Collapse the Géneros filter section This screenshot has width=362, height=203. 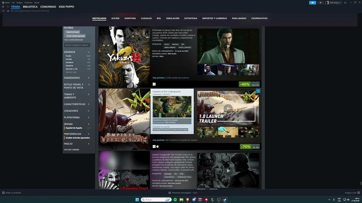(x=77, y=52)
